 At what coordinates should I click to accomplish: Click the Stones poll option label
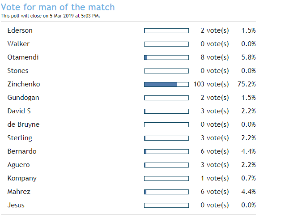[18, 71]
